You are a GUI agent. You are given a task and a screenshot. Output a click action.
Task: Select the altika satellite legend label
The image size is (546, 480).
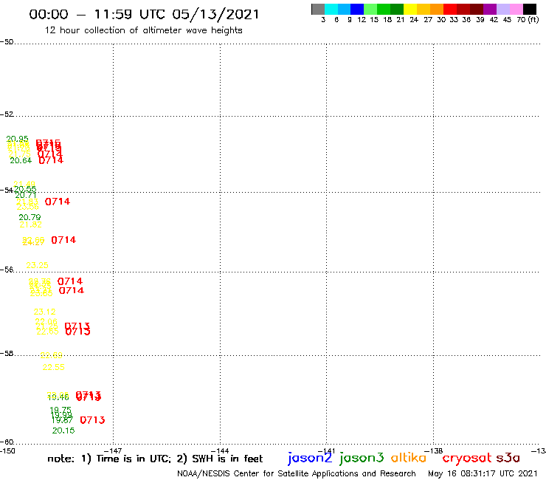click(x=409, y=457)
